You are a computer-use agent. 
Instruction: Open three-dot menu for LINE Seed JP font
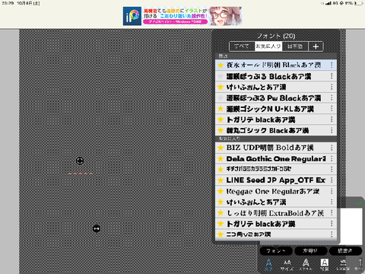(x=332, y=180)
